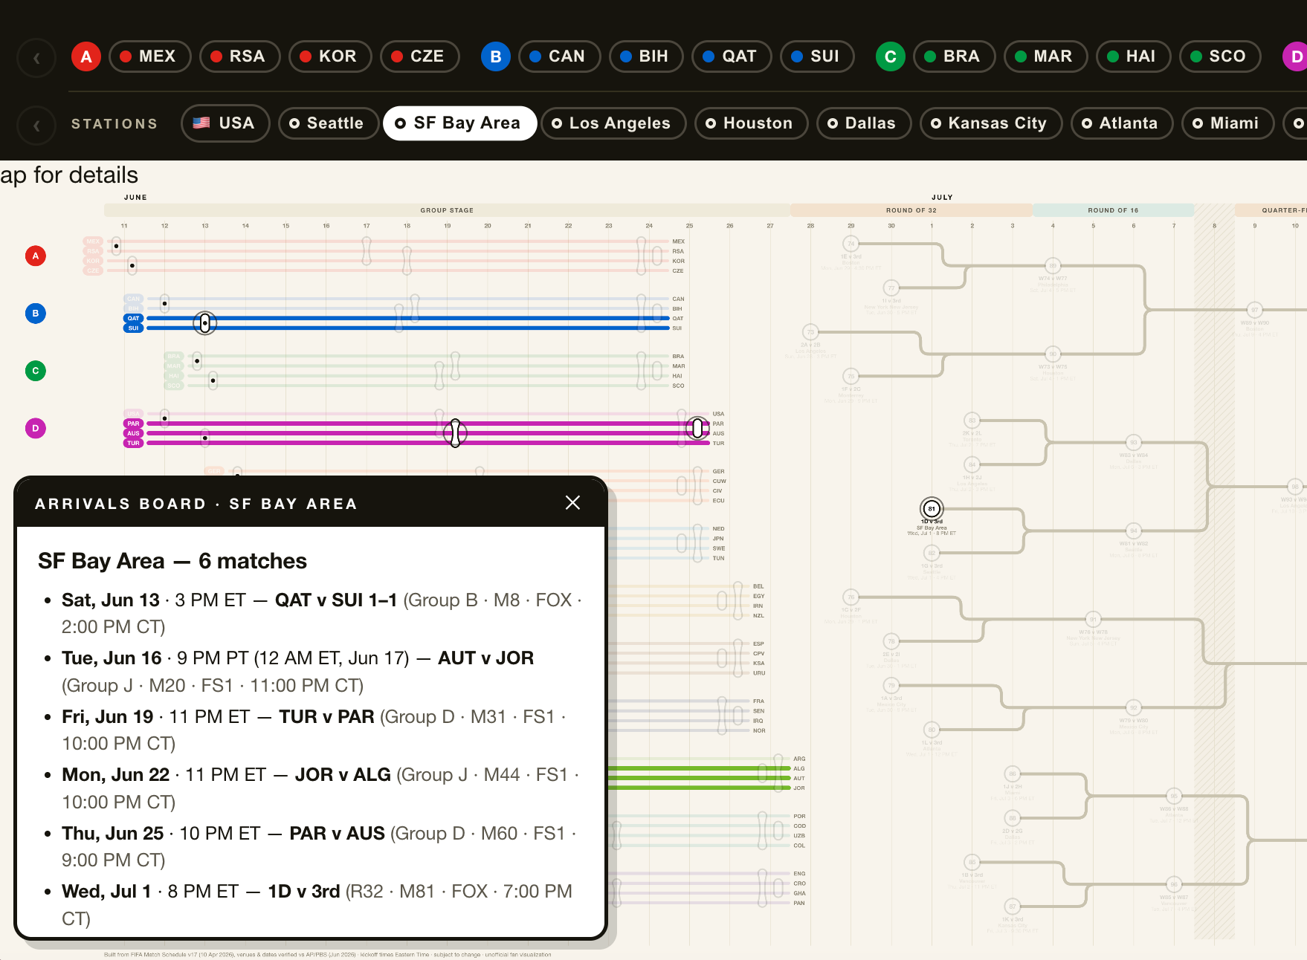Image resolution: width=1307 pixels, height=960 pixels.
Task: Select match 90 node in Round of 16
Action: coord(1053,354)
